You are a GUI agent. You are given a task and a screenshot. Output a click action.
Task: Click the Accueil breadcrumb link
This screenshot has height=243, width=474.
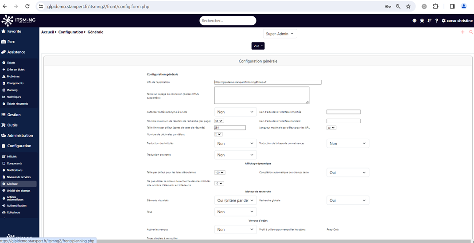(47, 32)
